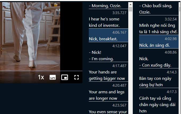Click the video frame to pause
The image size is (181, 114).
click(30, 35)
